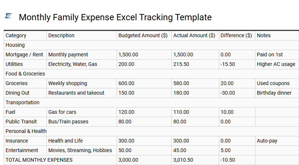Click the Bus/Train passes cell
The image size is (299, 165).
(82, 122)
